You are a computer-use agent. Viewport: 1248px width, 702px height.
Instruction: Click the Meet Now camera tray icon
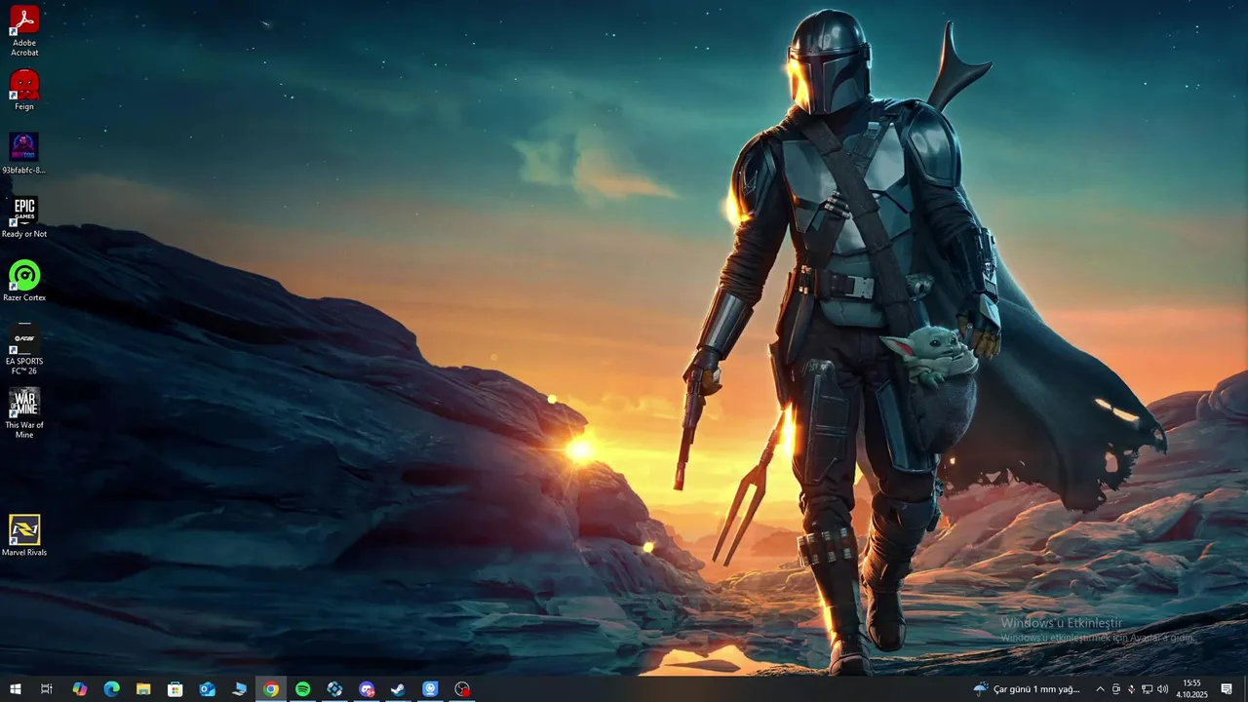1116,689
